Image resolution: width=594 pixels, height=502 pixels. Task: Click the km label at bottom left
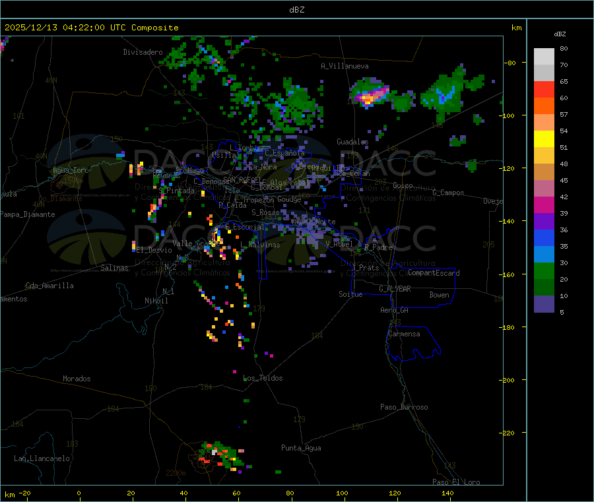pos(9,495)
